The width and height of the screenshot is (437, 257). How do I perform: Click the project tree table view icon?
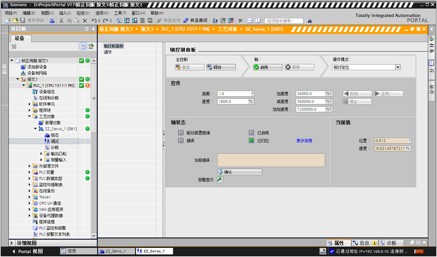point(83,46)
